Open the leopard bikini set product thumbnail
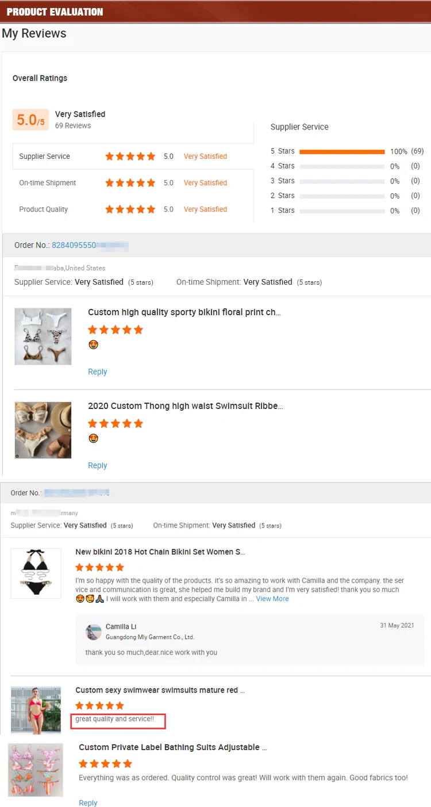This screenshot has width=431, height=807. pyautogui.click(x=43, y=336)
